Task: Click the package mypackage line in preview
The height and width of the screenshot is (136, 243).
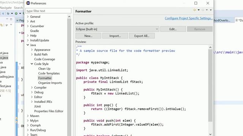Action: coord(93,62)
